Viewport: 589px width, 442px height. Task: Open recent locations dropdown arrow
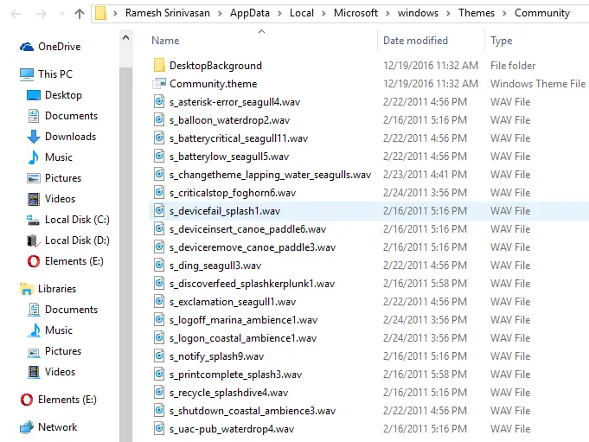61,14
